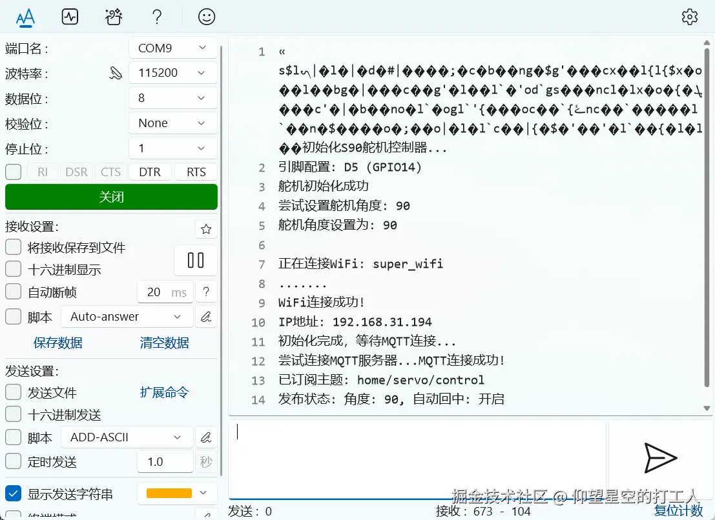The image size is (715, 520).
Task: Open the parity None dropdown
Action: pyautogui.click(x=173, y=123)
